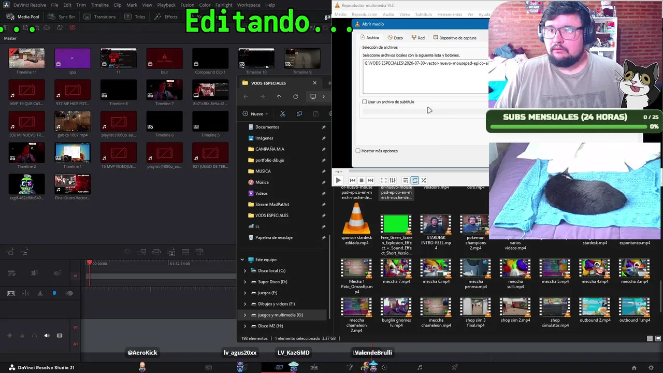663x373 pixels.
Task: Go up one folder level in File Explorer
Action: [x=279, y=97]
